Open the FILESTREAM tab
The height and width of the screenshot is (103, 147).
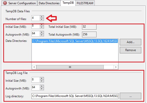click(85, 3)
